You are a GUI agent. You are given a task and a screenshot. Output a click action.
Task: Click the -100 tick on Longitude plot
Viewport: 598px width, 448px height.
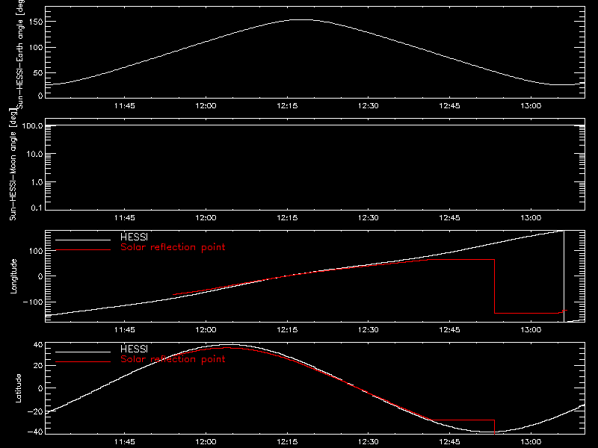(x=33, y=302)
